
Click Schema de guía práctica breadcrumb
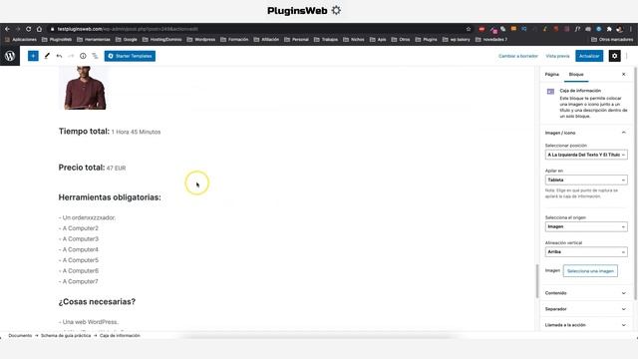(66, 335)
